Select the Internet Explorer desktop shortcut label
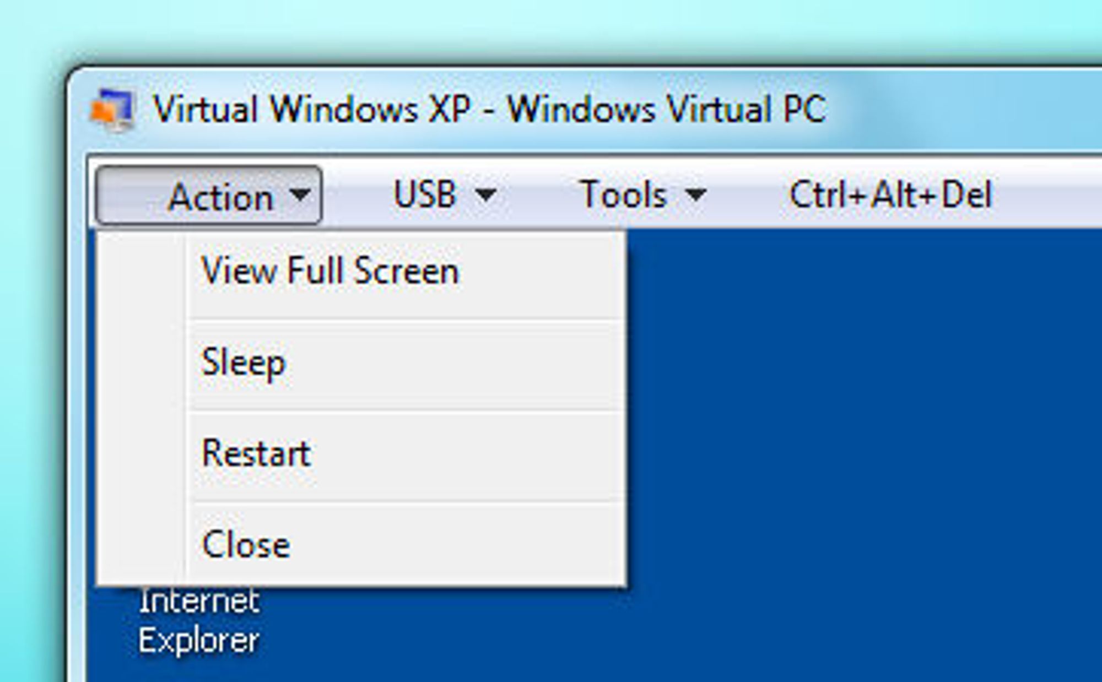This screenshot has height=682, width=1102. 199,621
